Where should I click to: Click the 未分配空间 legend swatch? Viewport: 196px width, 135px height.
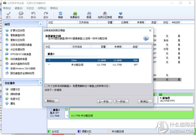[x=109, y=131]
